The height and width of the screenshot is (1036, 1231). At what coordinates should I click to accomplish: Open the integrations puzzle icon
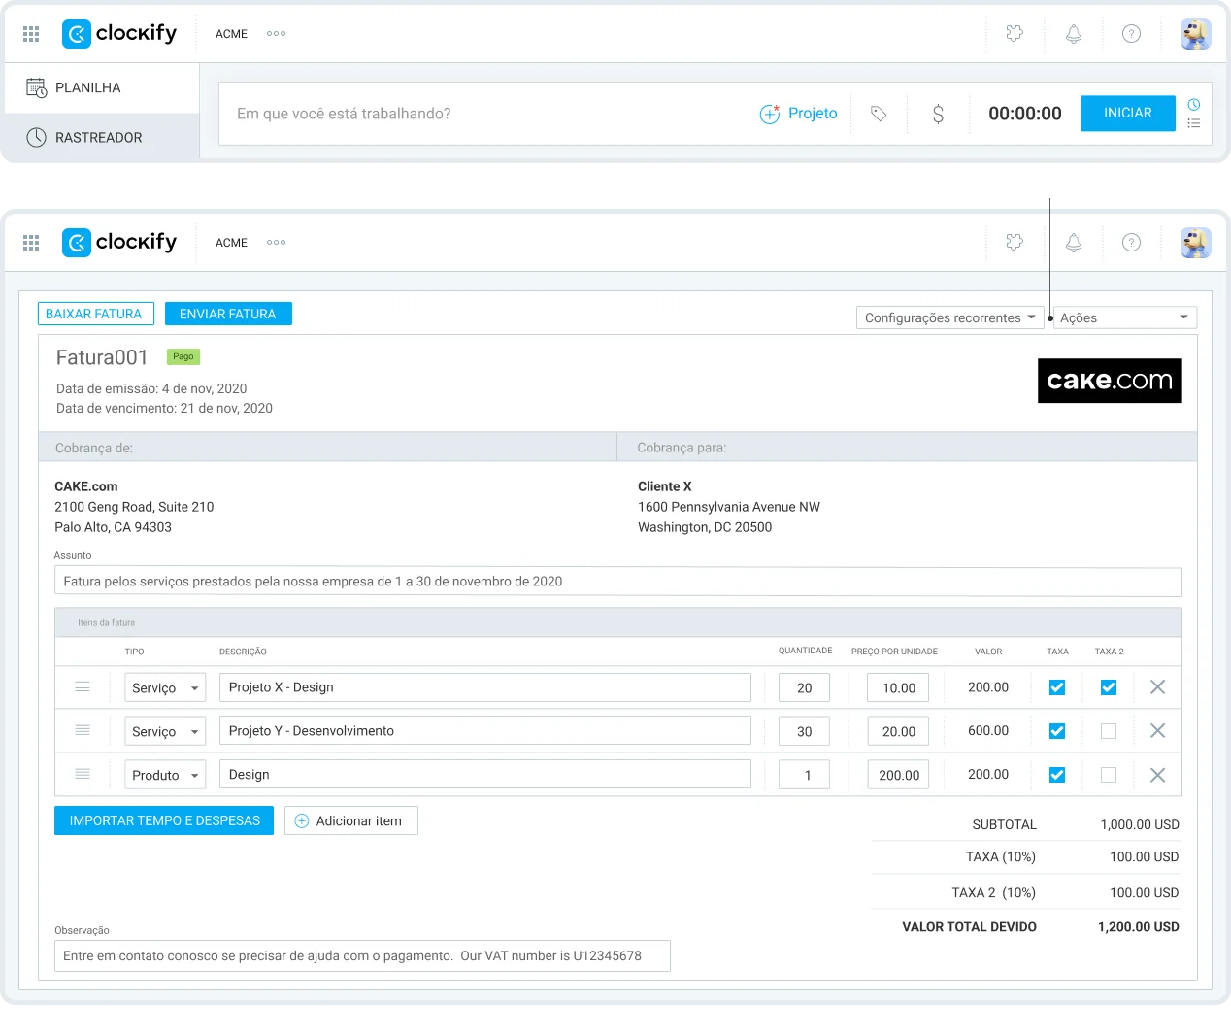tap(1015, 33)
